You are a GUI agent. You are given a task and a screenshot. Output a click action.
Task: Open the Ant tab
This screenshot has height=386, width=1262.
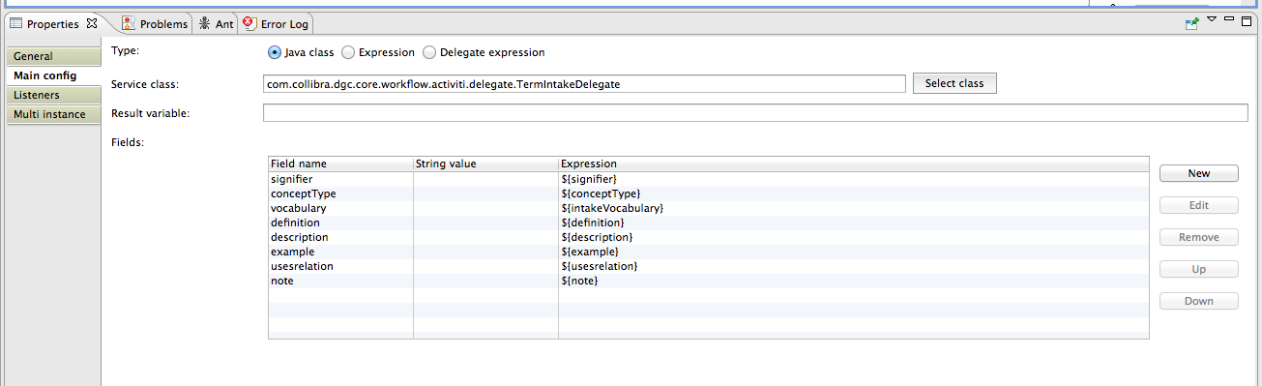tap(217, 24)
